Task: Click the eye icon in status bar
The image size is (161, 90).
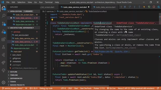Action: click(26, 88)
